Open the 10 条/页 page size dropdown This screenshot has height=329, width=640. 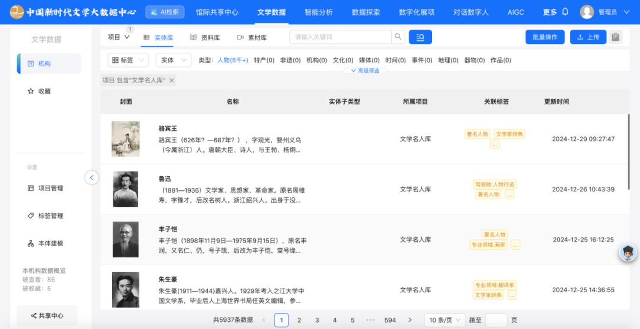[445, 320]
